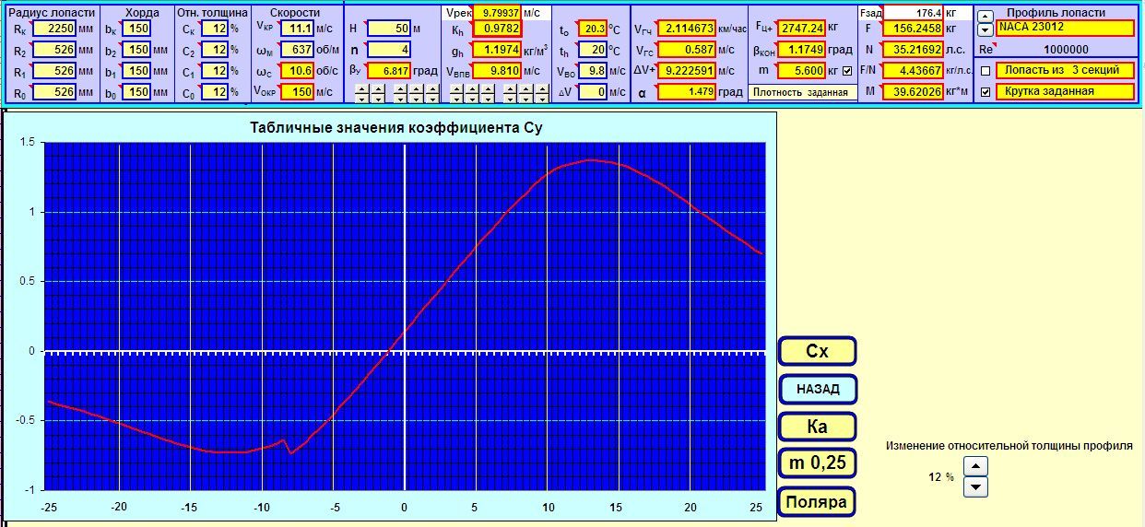Screen dimensions: 1145x527
Task: Click the Fзад field showing 176.4
Action: [915, 14]
